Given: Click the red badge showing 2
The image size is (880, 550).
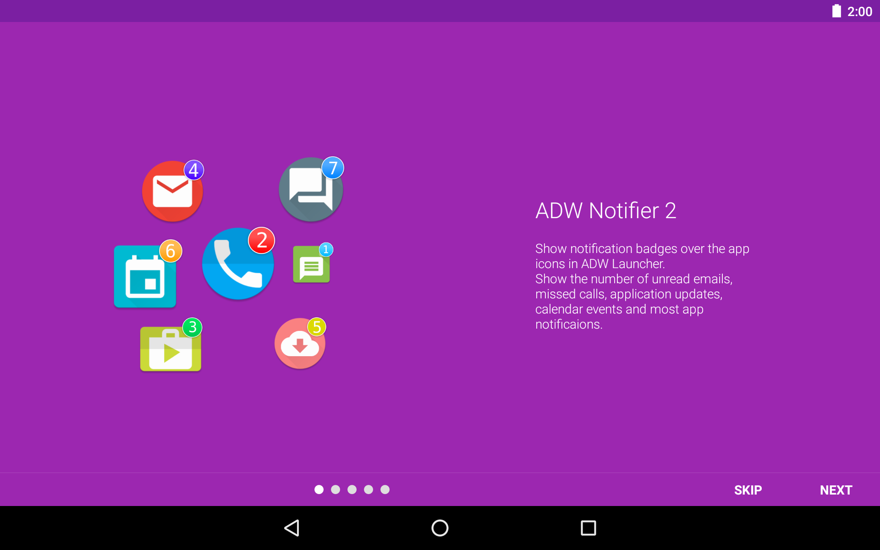Looking at the screenshot, I should click(x=262, y=240).
